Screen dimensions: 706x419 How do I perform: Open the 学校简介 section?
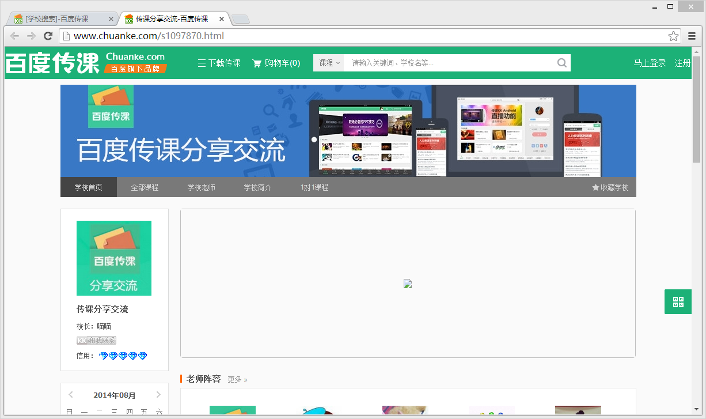click(x=257, y=187)
